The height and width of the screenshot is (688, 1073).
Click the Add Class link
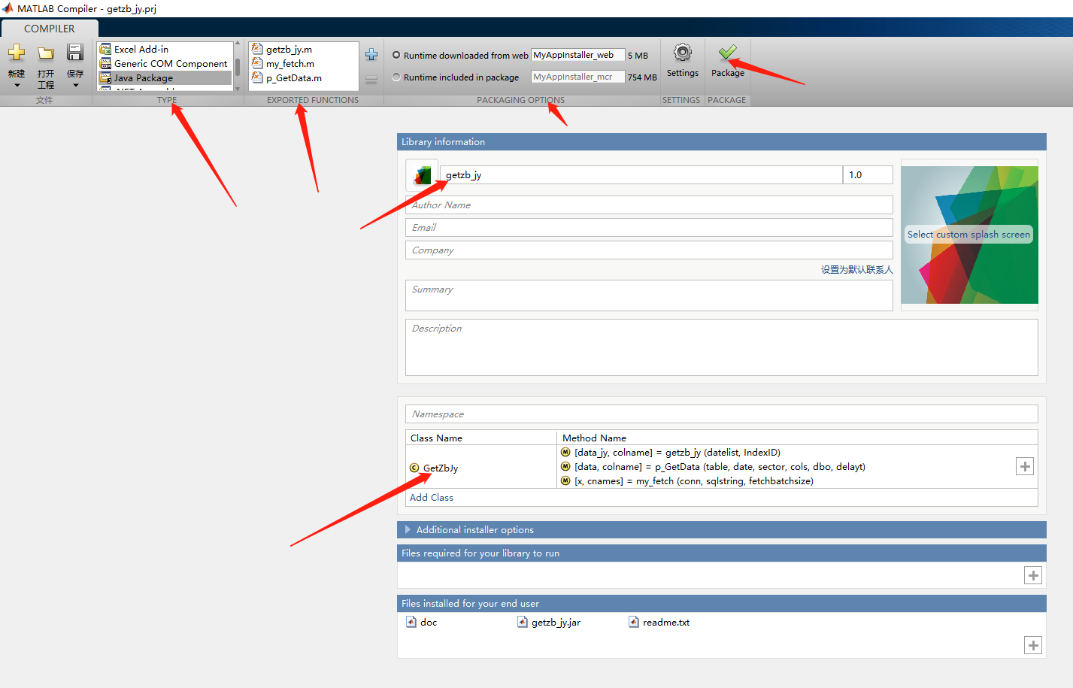click(x=431, y=497)
